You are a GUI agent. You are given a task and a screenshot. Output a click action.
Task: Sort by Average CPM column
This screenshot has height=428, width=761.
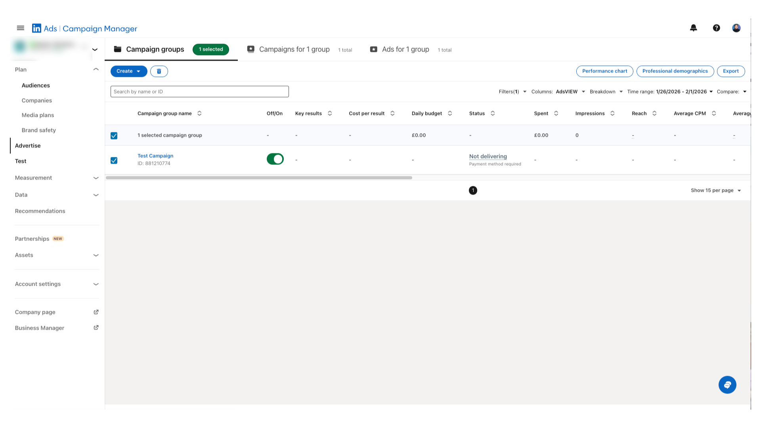coord(714,113)
